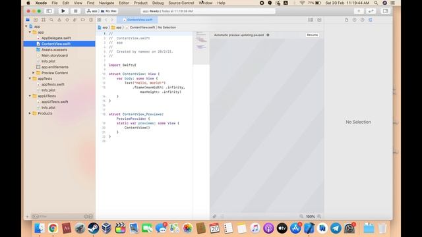Show the Quick Help inspector
Screen dimensions: 422x237
tap(363, 20)
